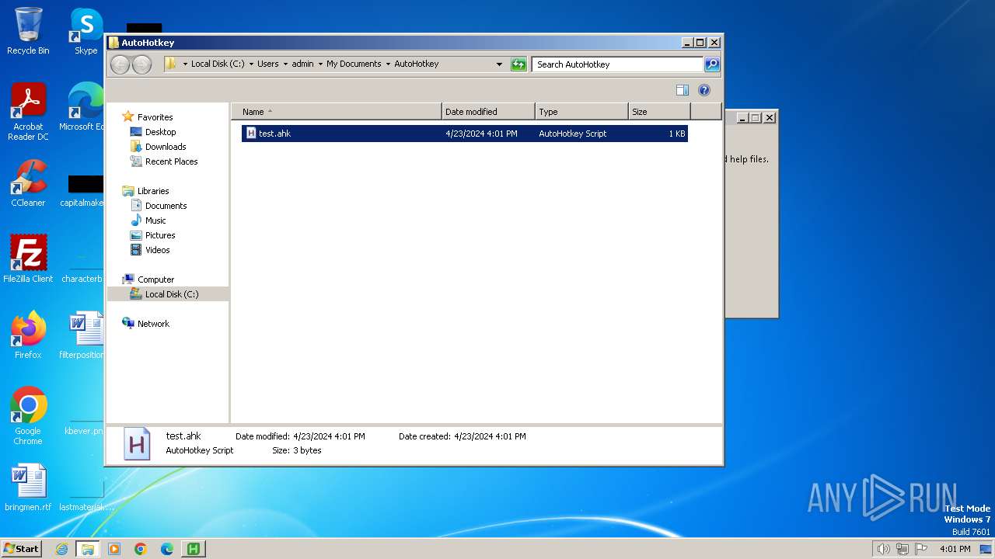Refresh the AutoHotkey folder view

click(x=518, y=64)
